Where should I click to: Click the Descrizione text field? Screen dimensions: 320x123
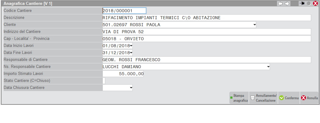click(207, 18)
